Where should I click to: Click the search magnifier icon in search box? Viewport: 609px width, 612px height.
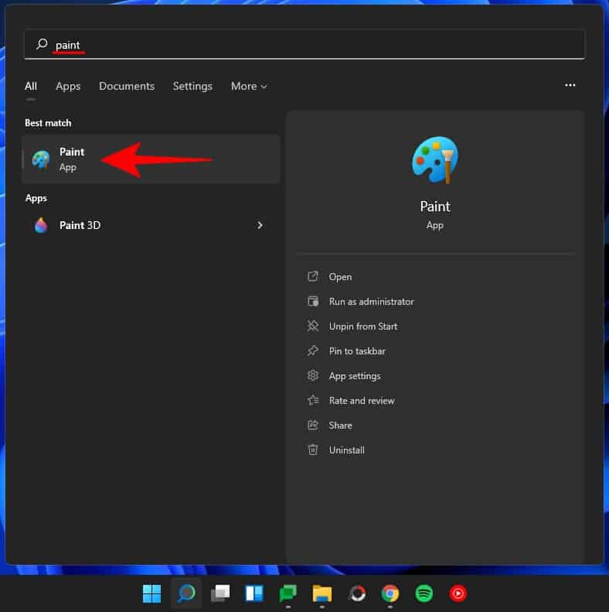[42, 43]
